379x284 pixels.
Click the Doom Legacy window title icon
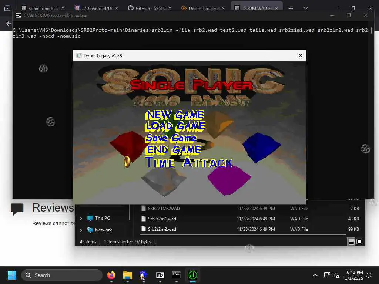tap(78, 55)
